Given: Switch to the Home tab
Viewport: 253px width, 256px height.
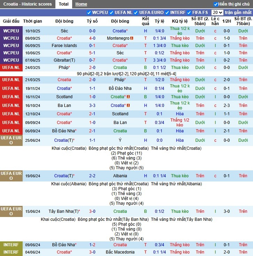Looking at the screenshot, I should pos(81,4).
